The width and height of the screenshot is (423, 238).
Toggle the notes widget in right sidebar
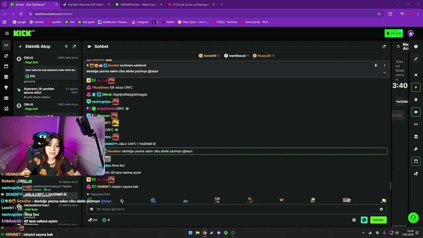[x=416, y=99]
